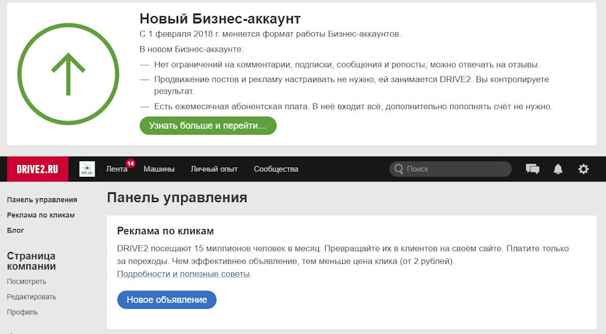
Task: Open the messages chat bubbles icon
Action: (x=532, y=169)
